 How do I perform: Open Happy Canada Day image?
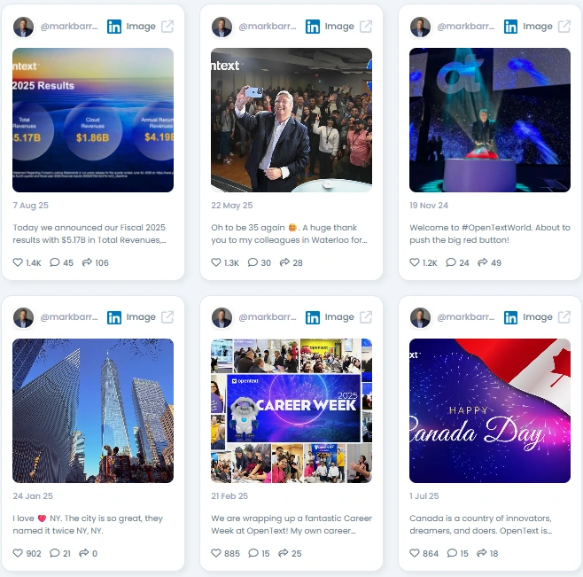click(x=490, y=410)
